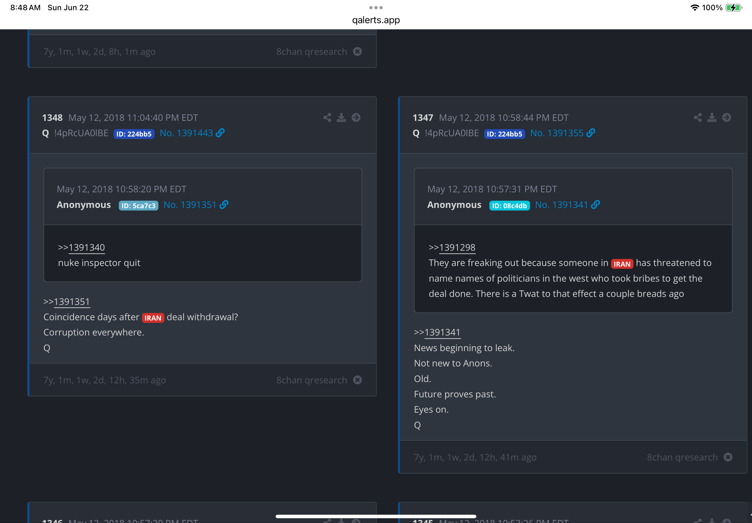This screenshot has height=523, width=752.
Task: Open quoted post No. 1391351
Action: coord(190,205)
